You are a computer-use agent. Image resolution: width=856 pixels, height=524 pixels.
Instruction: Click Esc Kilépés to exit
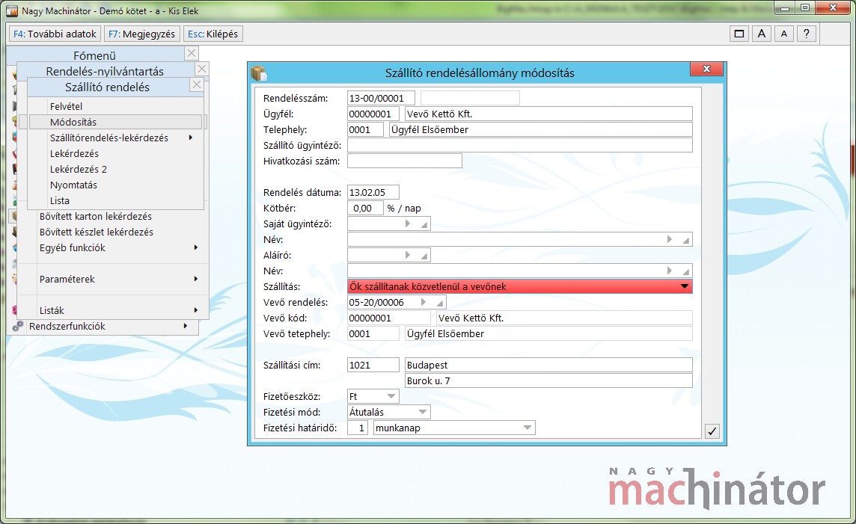pyautogui.click(x=213, y=34)
